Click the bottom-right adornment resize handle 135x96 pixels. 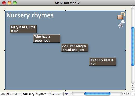click(126, 90)
